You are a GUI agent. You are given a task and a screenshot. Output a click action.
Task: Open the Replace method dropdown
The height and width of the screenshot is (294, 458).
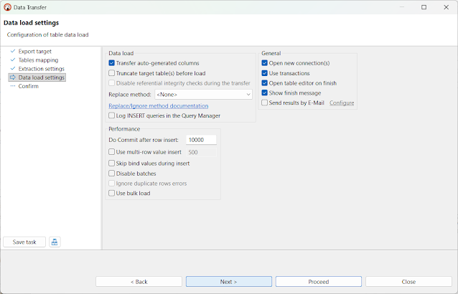click(x=203, y=95)
